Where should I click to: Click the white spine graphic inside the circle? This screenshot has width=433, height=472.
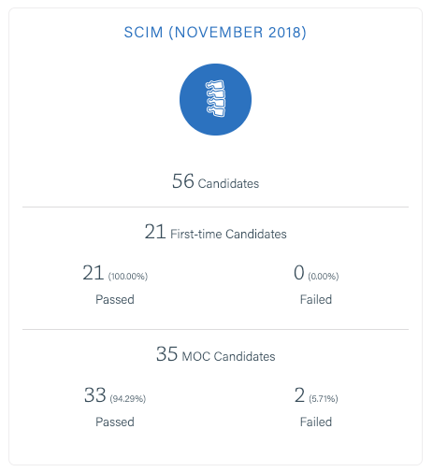point(215,98)
